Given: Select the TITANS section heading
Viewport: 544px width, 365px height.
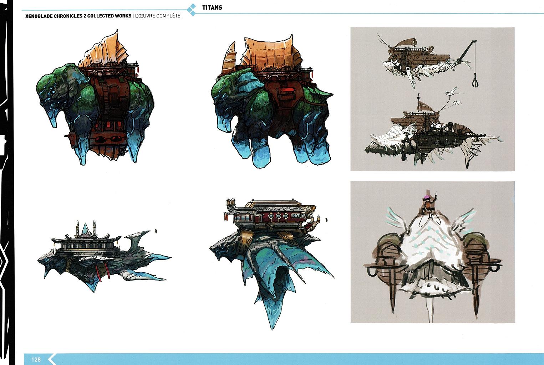Looking at the screenshot, I should [x=212, y=7].
